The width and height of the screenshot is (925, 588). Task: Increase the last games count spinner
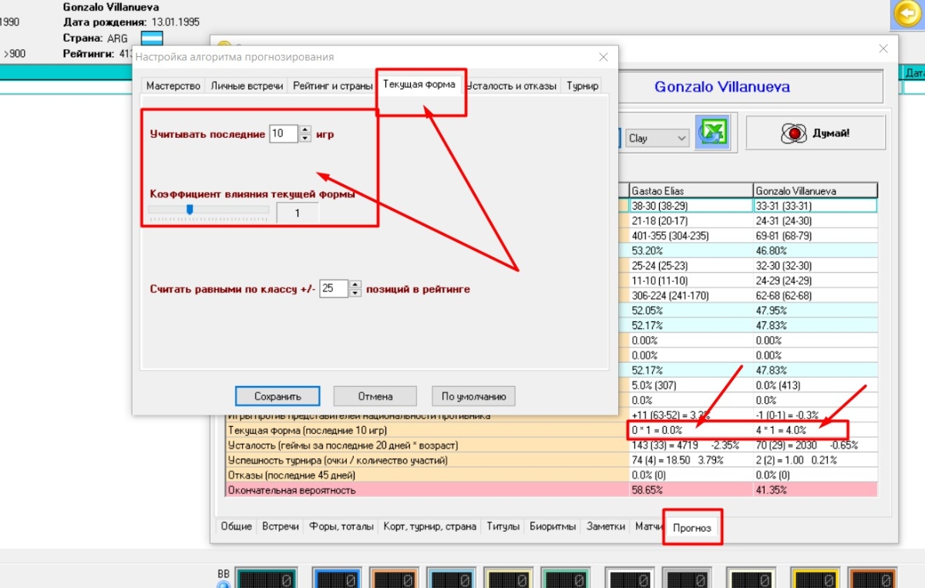pos(305,129)
